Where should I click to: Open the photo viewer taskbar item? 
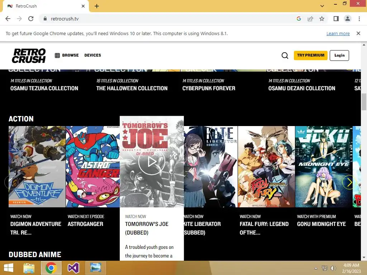[x=95, y=268]
